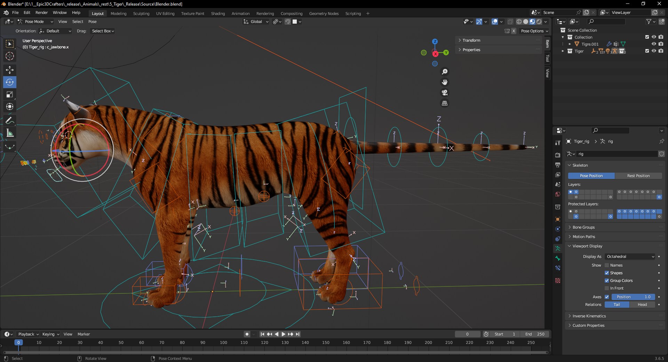This screenshot has height=362, width=668.
Task: Jump to the timeline start frame
Action: coord(262,334)
